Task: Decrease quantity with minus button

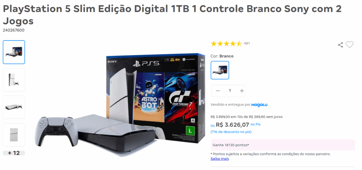Action: pos(218,90)
